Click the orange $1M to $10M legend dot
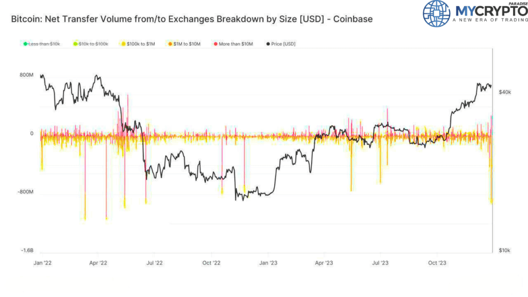Image resolution: width=528 pixels, height=297 pixels. (x=170, y=44)
